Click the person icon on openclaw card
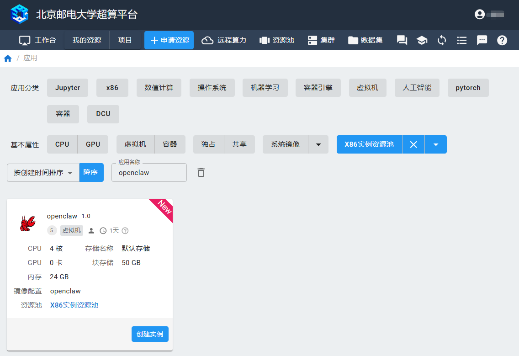 [x=91, y=231]
